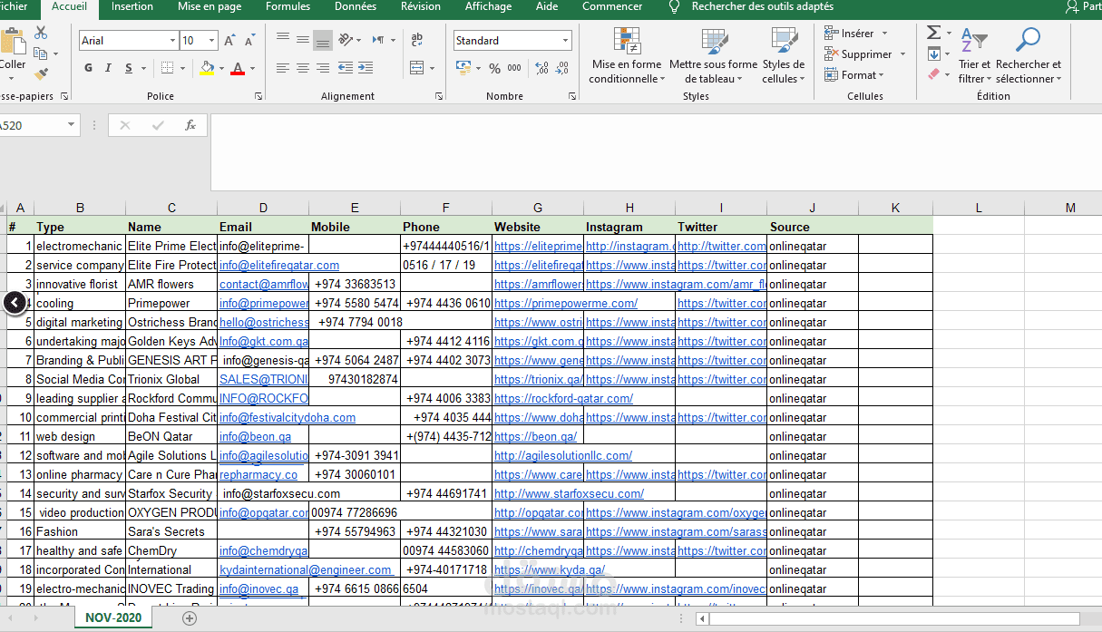Switch to the Données tab

(356, 7)
